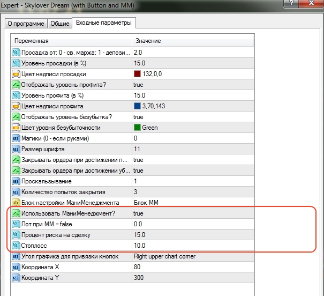Viewport: 324px width, 296px height.
Task: Click icon of 'Закрывать ордера при достижении уб...' row
Action: (x=16, y=171)
